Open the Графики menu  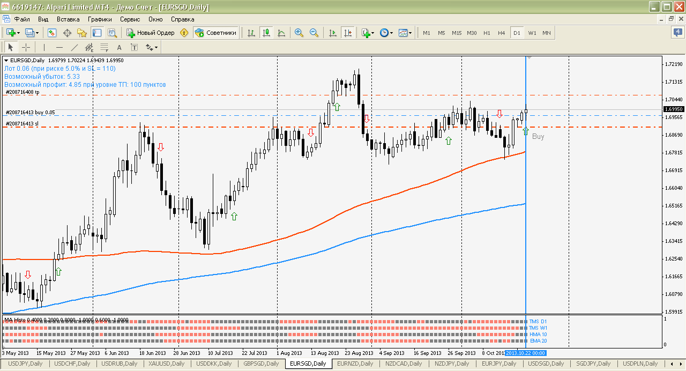100,19
